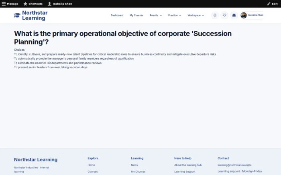Open the Manage hamburger menu
The height and width of the screenshot is (175, 281).
click(10, 4)
